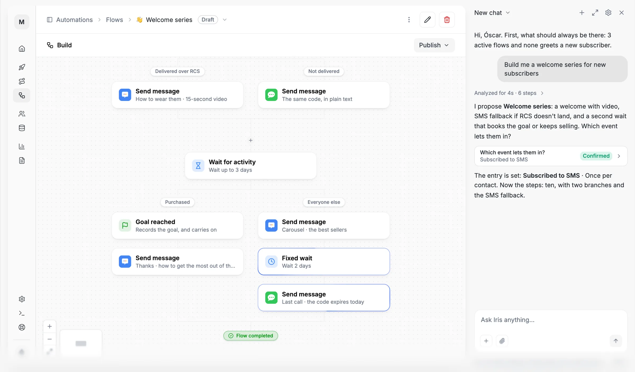
Task: Expand the 'Analyzed for 4s · 6 steps' details
Action: point(509,93)
